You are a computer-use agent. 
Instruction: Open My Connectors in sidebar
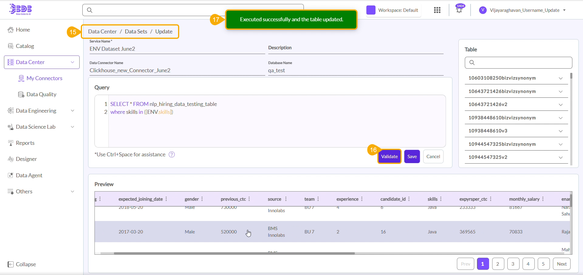(x=44, y=78)
